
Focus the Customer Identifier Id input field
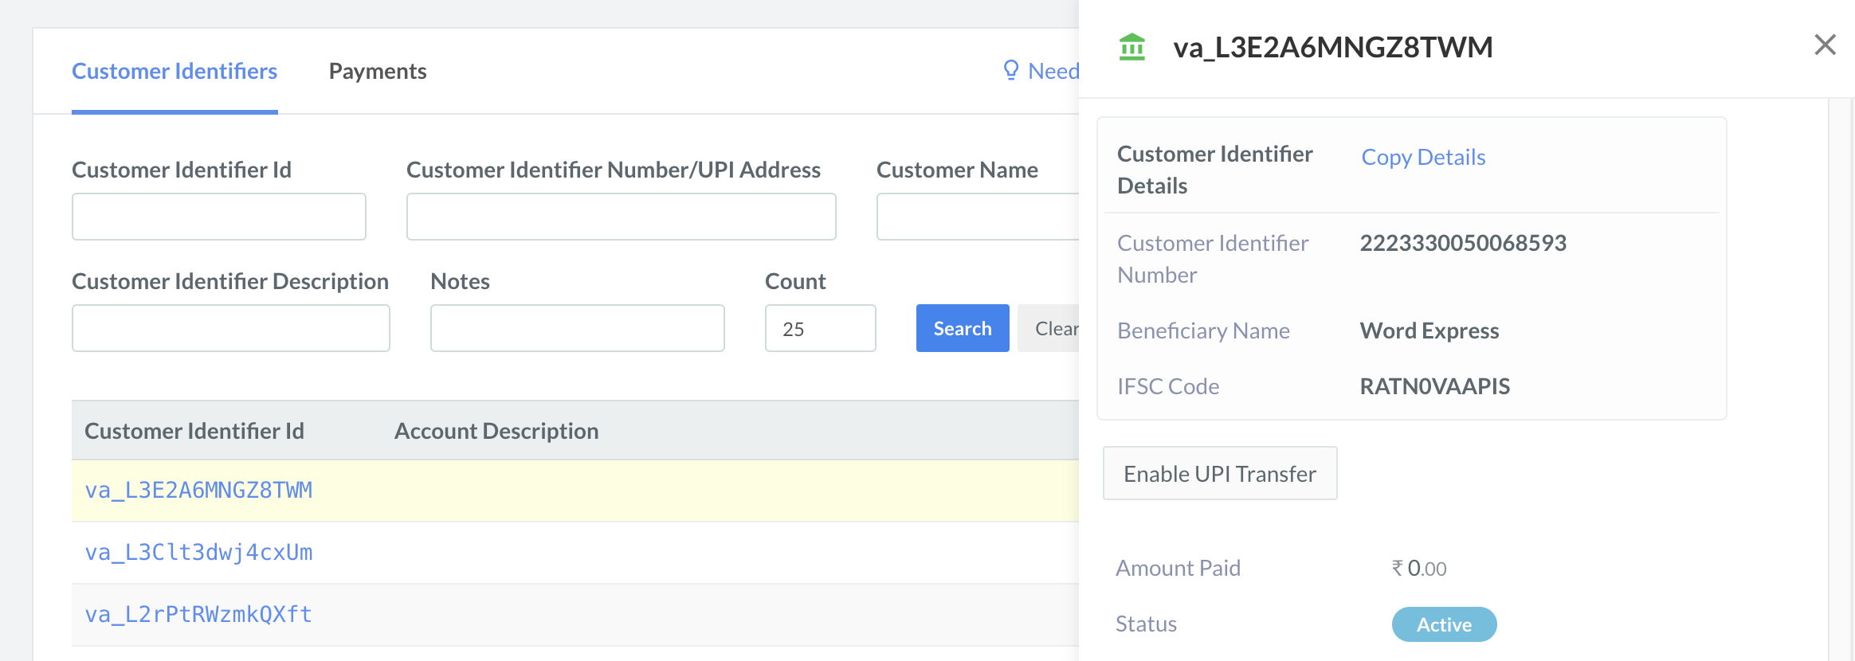[219, 217]
